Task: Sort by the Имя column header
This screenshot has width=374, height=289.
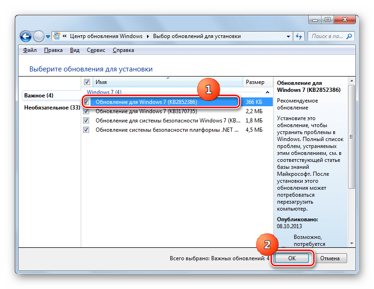Action: pyautogui.click(x=168, y=82)
